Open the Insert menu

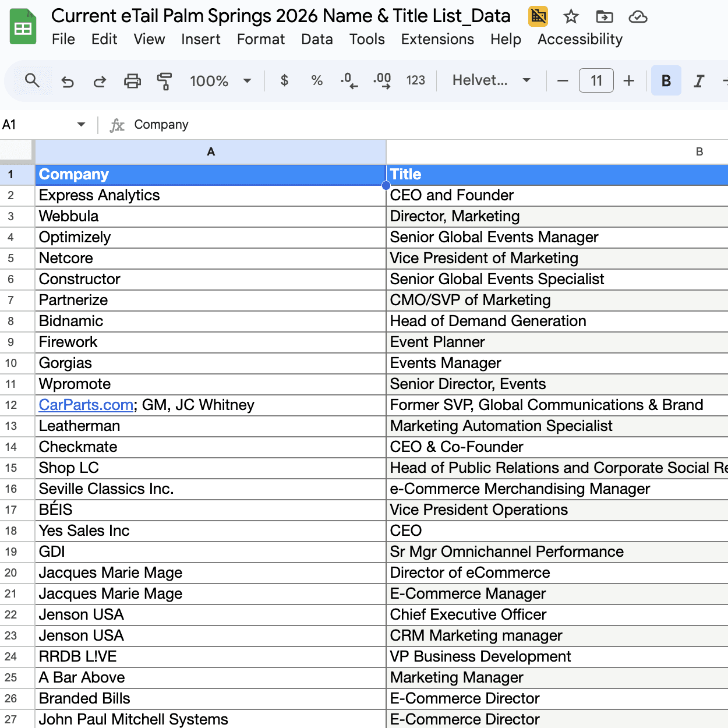pos(201,39)
